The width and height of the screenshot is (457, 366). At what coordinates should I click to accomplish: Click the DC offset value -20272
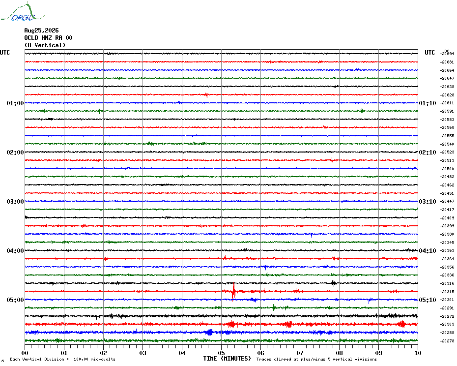point(447,316)
